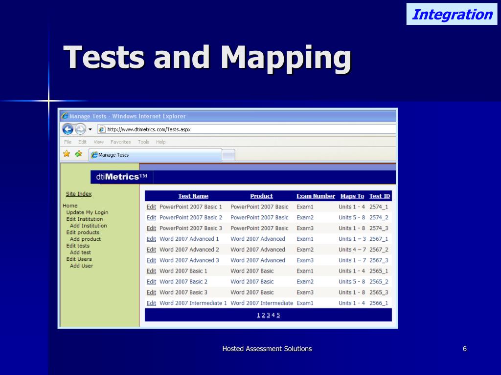Go to Home in sidebar
501x375 pixels.
(x=70, y=206)
